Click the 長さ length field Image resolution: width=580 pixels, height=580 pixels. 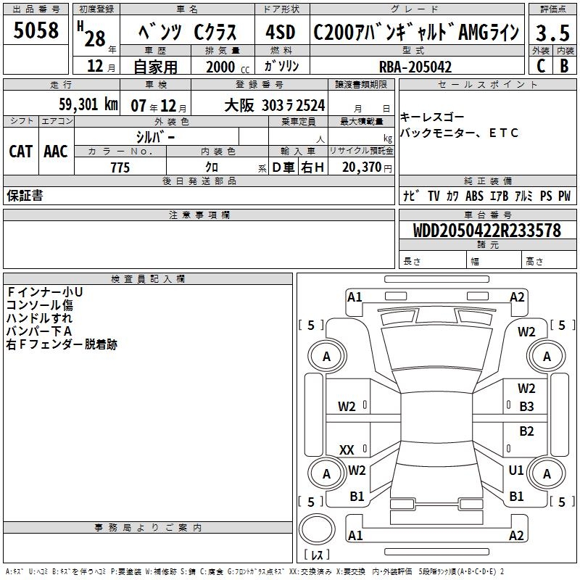click(x=433, y=260)
